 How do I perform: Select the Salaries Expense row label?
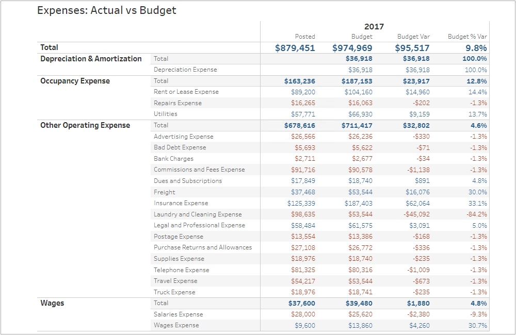tap(179, 314)
